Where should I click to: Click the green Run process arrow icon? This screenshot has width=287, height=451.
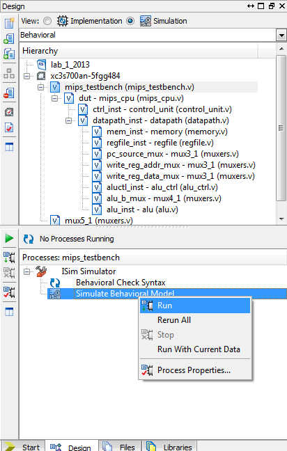(9, 238)
